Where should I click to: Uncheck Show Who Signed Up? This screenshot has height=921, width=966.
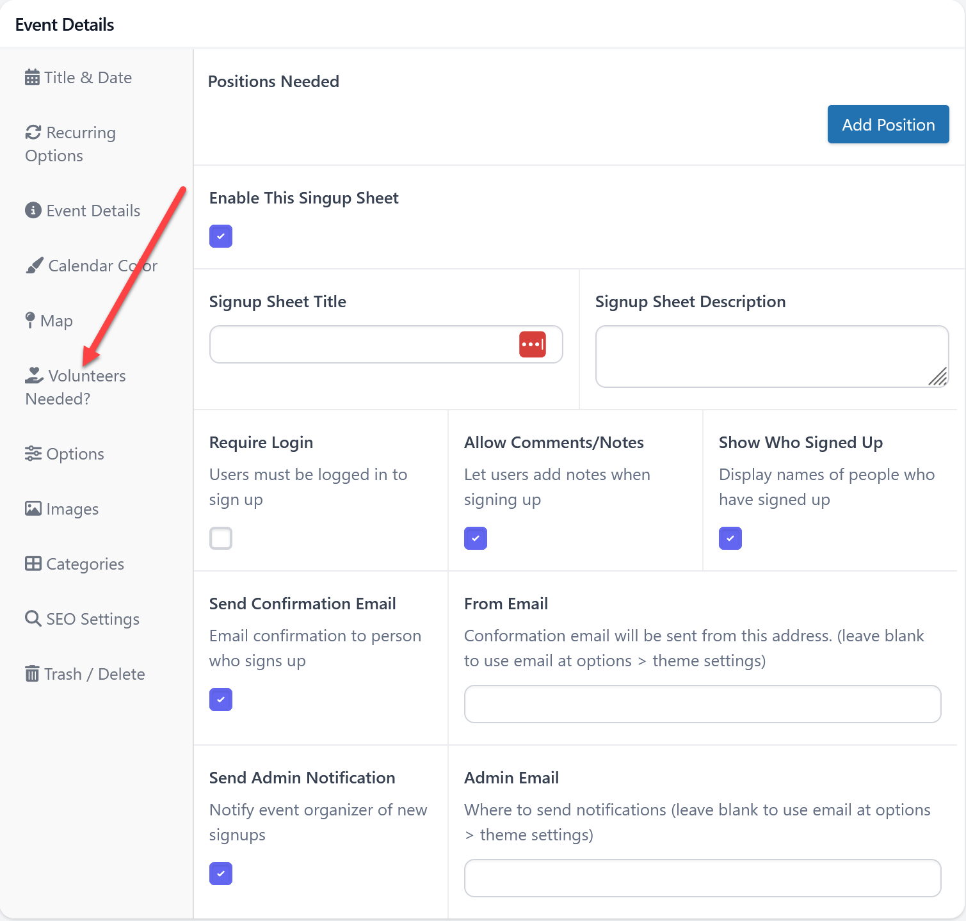(730, 538)
